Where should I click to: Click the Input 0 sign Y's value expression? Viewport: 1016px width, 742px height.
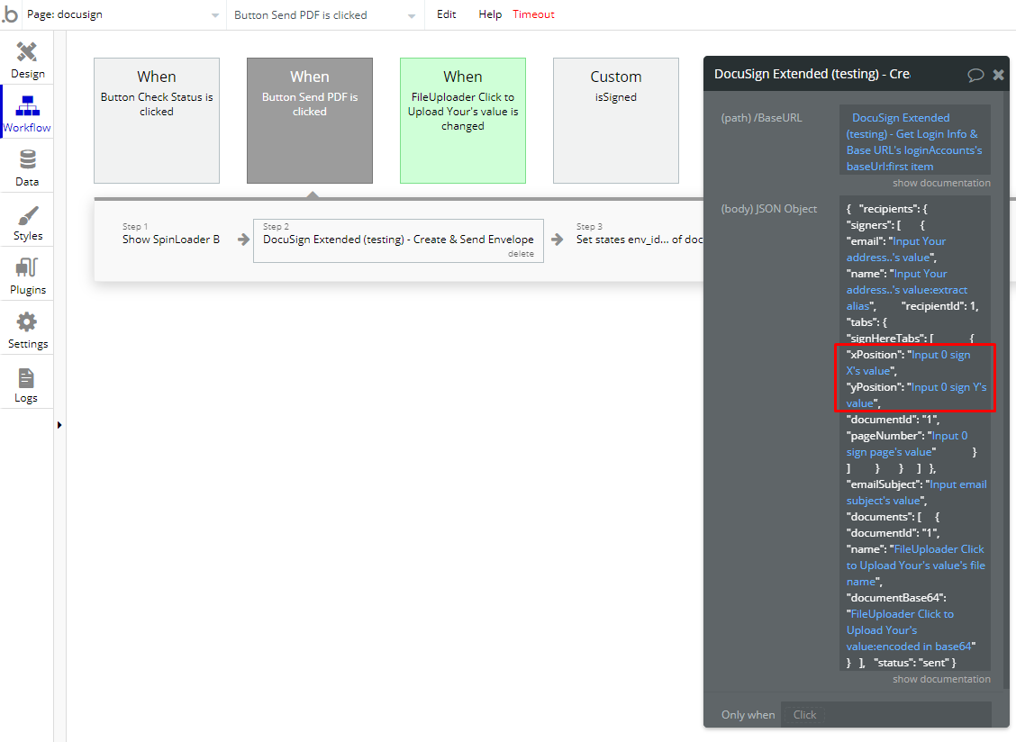pos(916,395)
